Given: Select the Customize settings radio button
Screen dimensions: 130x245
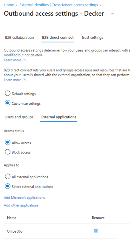Looking at the screenshot, I should tap(8, 103).
